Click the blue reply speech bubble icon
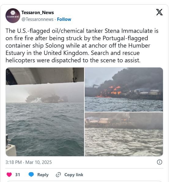The height and width of the screenshot is (182, 177). pos(31,175)
